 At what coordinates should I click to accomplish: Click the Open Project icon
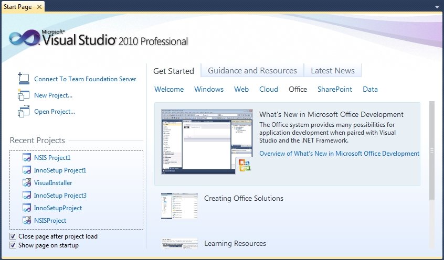click(x=24, y=111)
